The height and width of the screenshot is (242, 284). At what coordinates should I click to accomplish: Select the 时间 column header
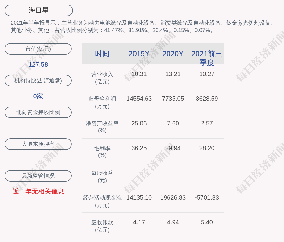[x=102, y=54]
